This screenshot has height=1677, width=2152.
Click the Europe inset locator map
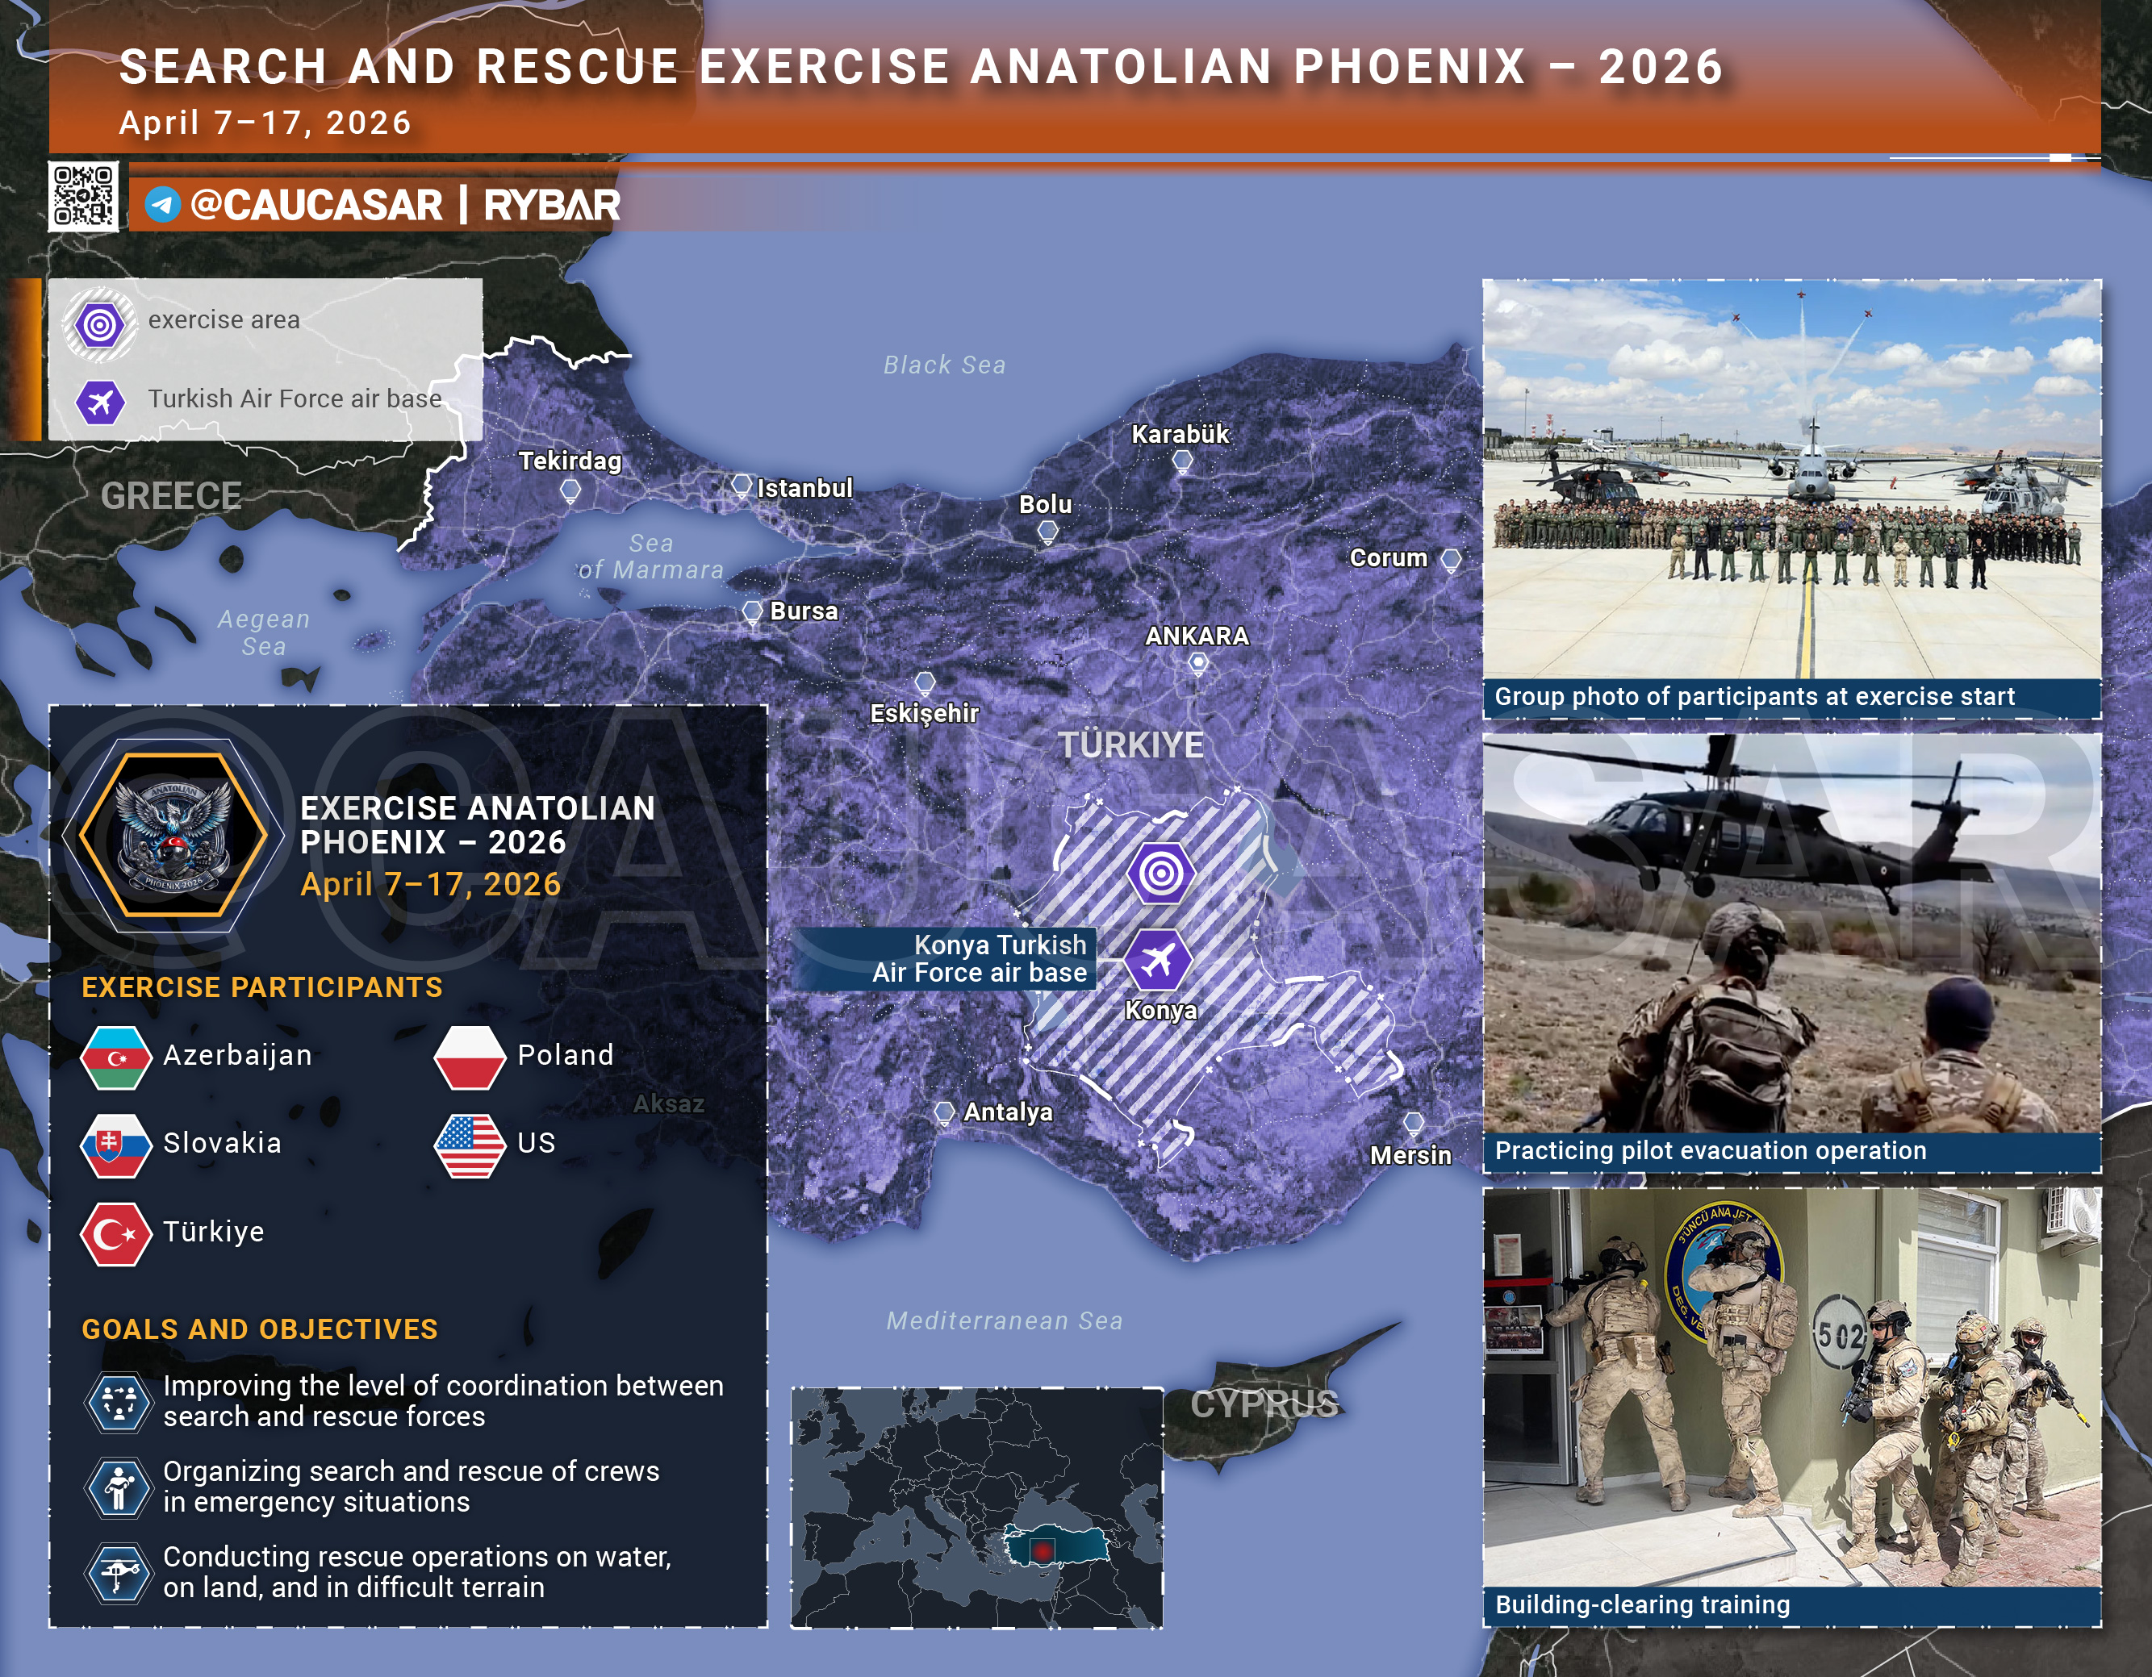[x=976, y=1508]
